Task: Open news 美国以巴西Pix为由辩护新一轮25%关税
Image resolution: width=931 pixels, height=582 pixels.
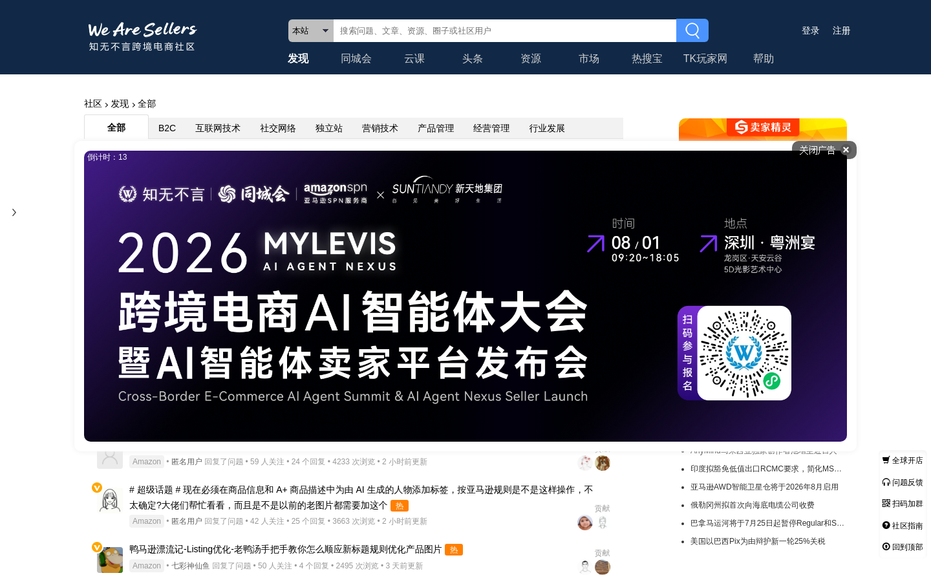Action: [x=758, y=541]
